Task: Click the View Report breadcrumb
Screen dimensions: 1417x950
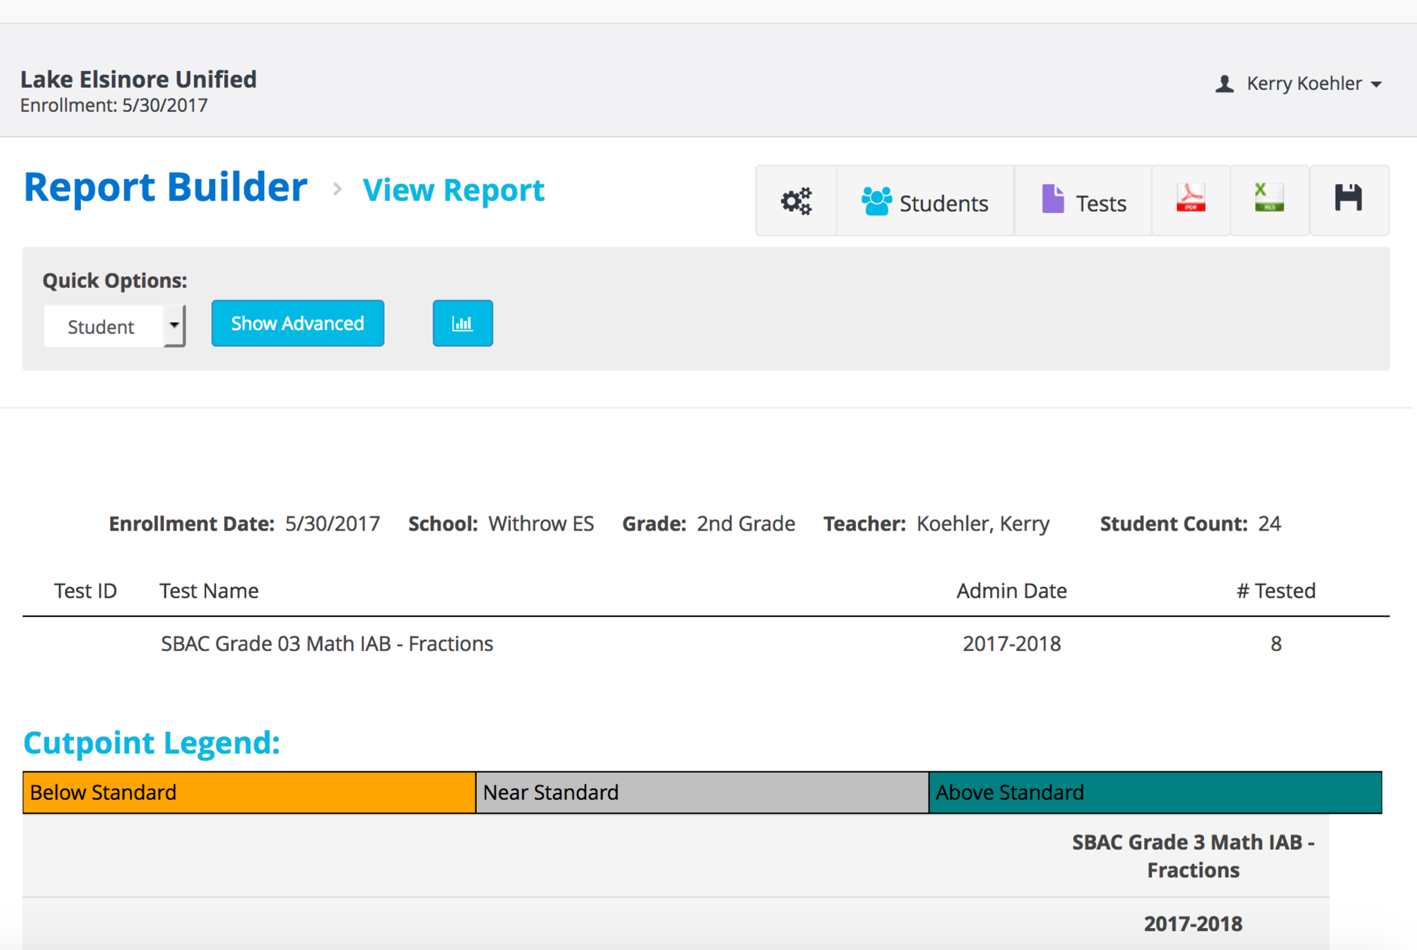Action: pos(453,190)
